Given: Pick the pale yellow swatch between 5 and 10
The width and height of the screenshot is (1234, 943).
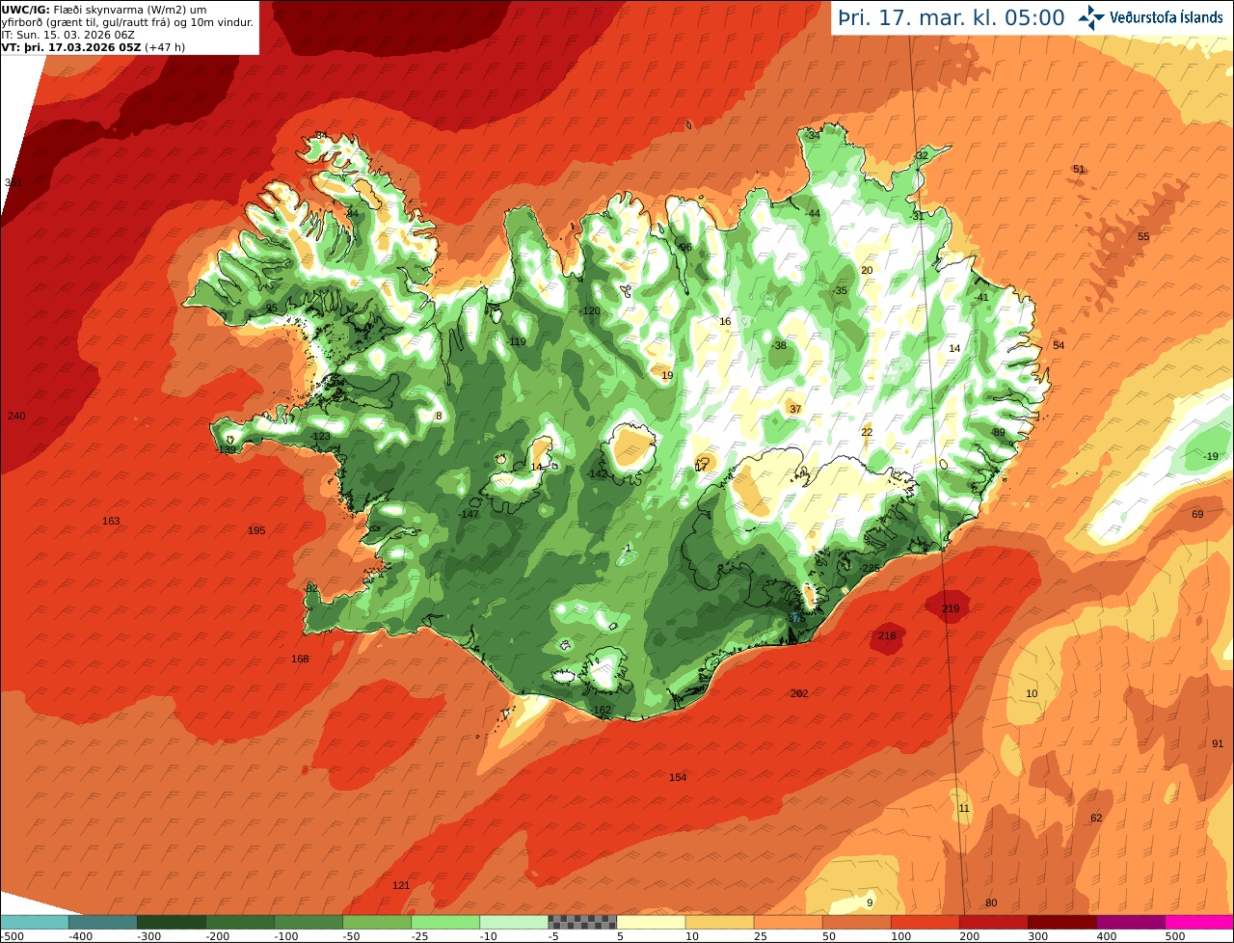Looking at the screenshot, I should tap(651, 922).
